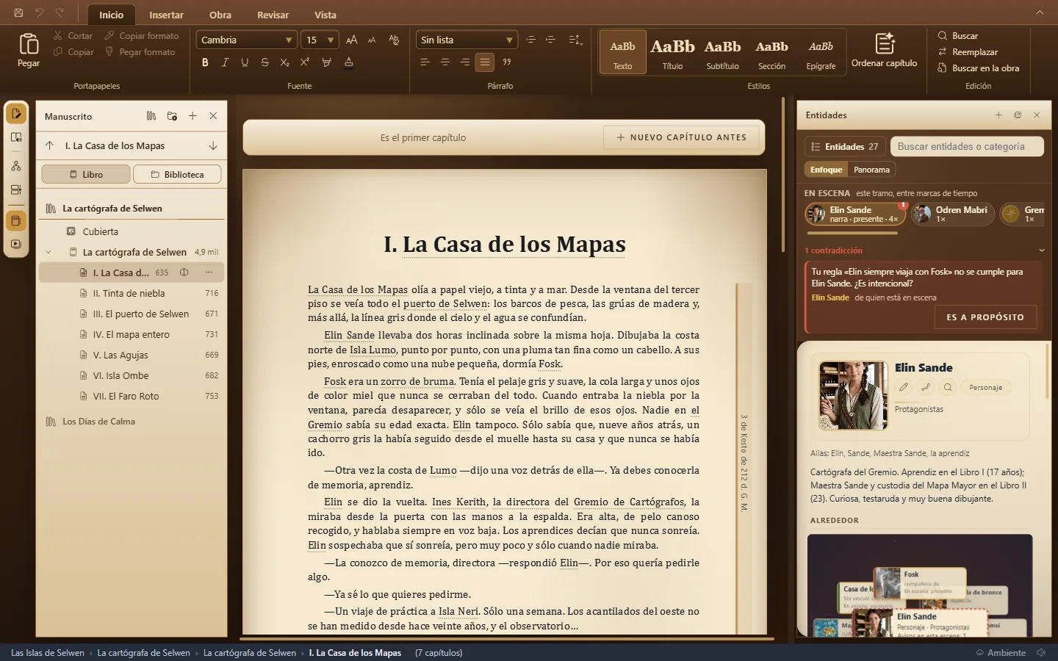
Task: Switch the Entidades panel to Panorama view
Action: click(x=871, y=170)
